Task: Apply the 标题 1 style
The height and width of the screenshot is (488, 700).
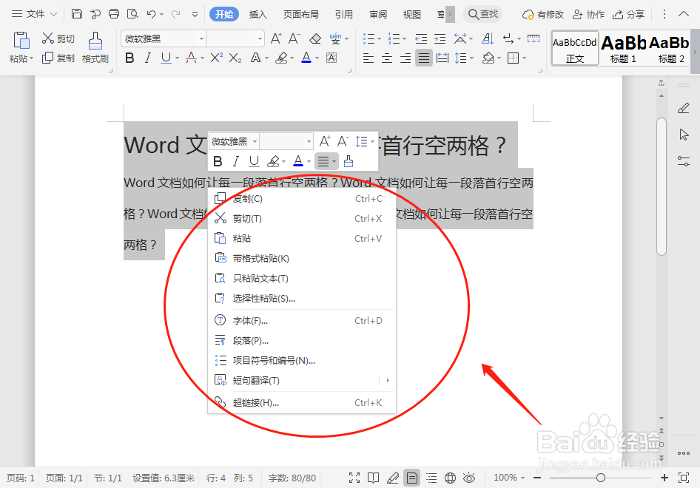Action: (623, 48)
